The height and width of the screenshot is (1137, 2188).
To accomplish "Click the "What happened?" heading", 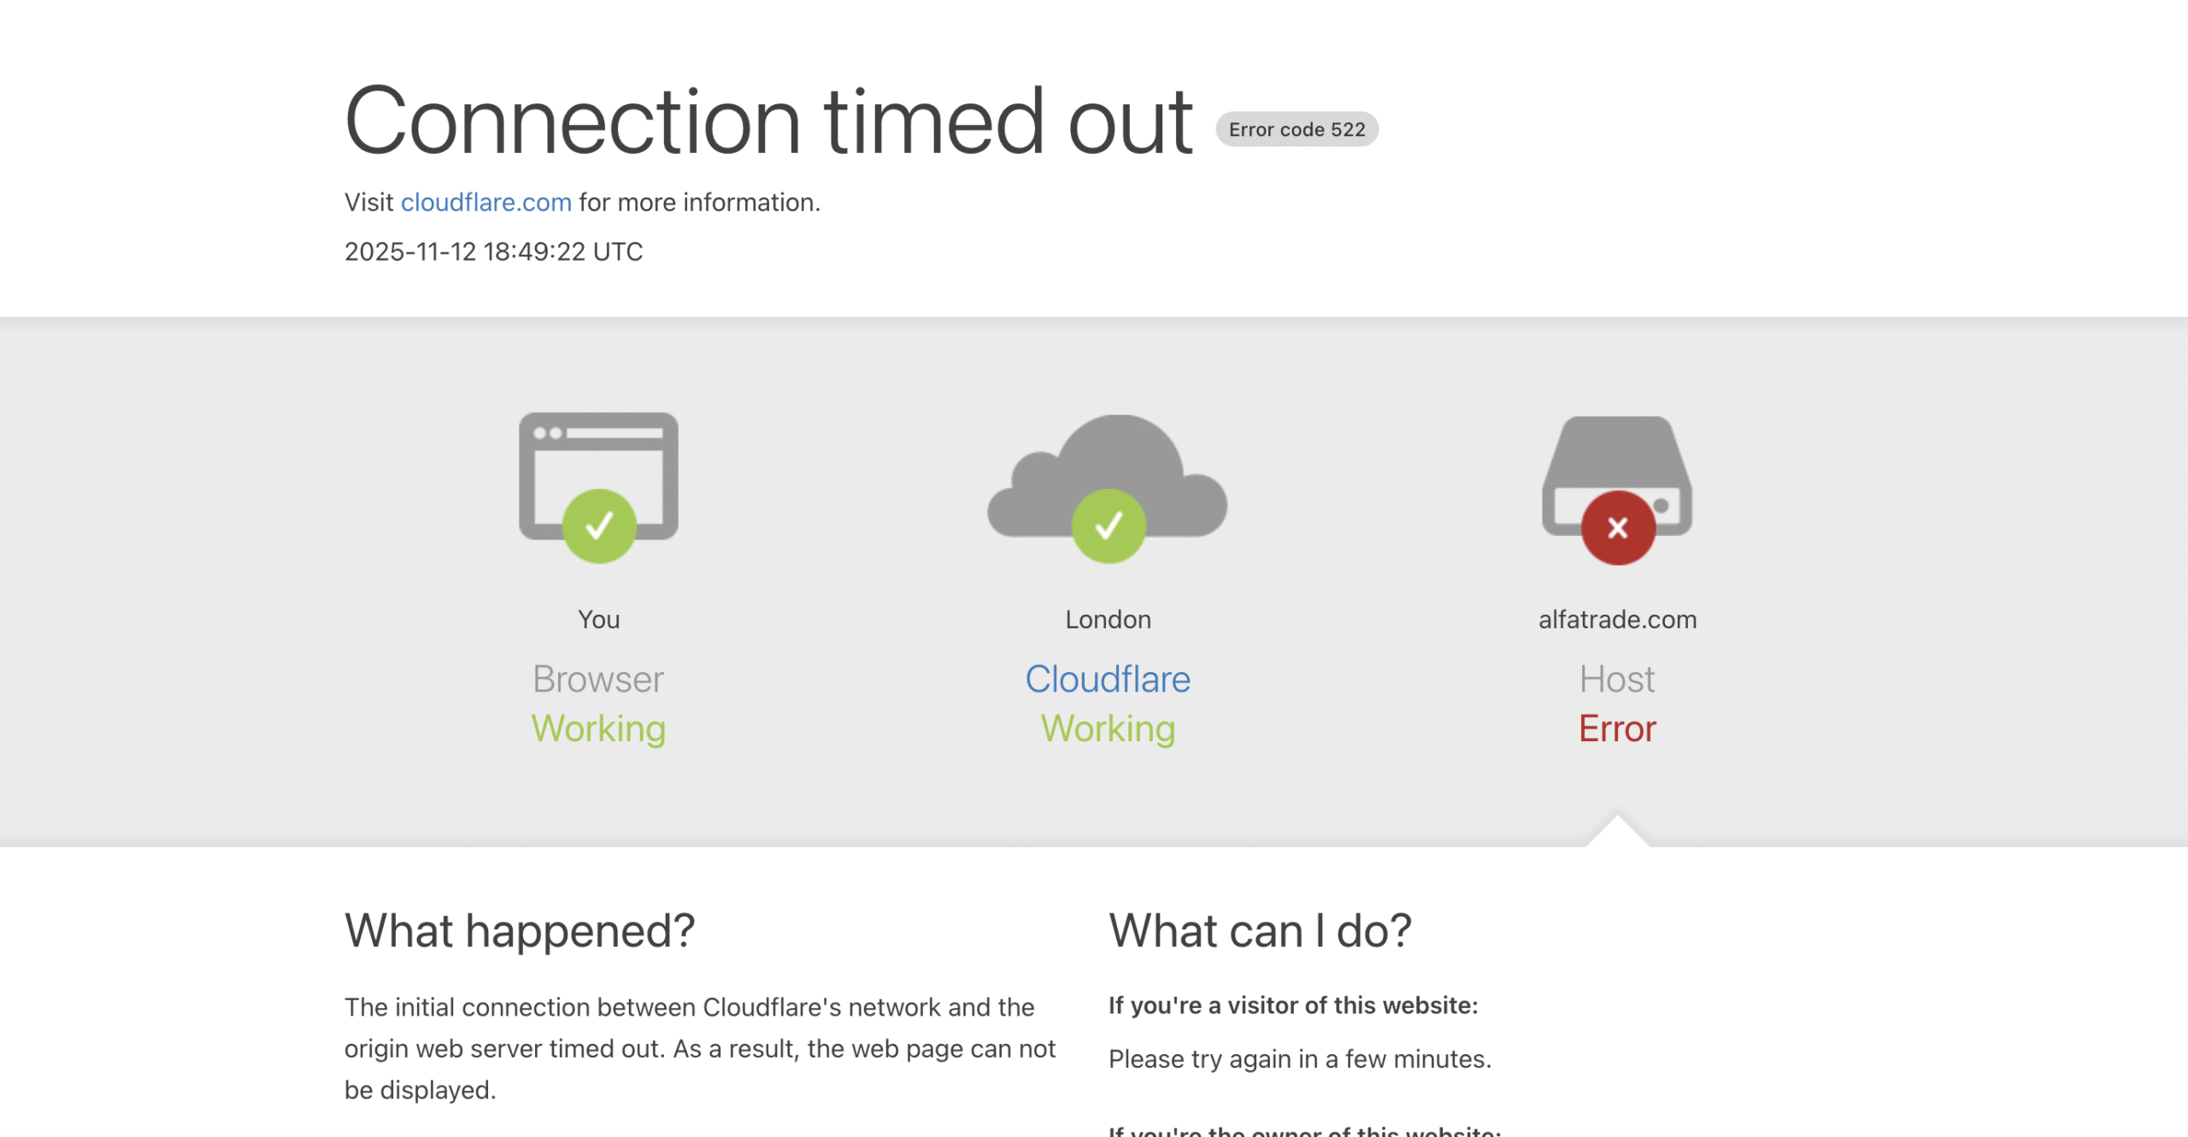I will (520, 931).
